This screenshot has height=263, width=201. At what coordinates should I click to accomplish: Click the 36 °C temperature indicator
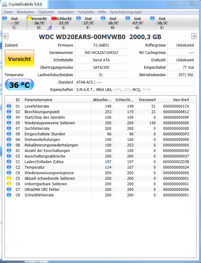[19, 84]
